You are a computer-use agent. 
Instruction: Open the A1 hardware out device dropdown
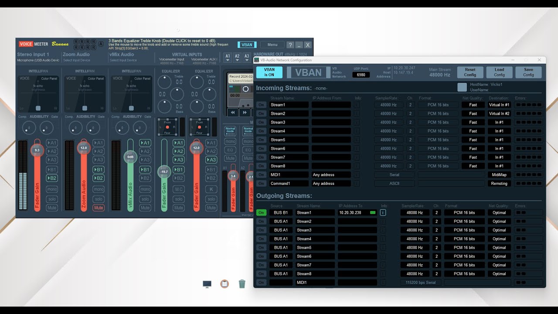pyautogui.click(x=227, y=58)
